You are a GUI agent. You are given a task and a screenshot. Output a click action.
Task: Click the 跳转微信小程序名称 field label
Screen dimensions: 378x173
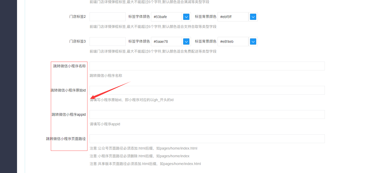click(x=69, y=66)
